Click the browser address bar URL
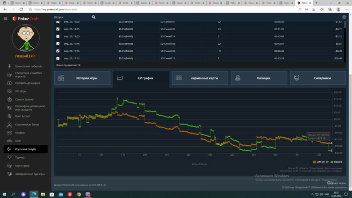This screenshot has height=198, width=352. 56,10
